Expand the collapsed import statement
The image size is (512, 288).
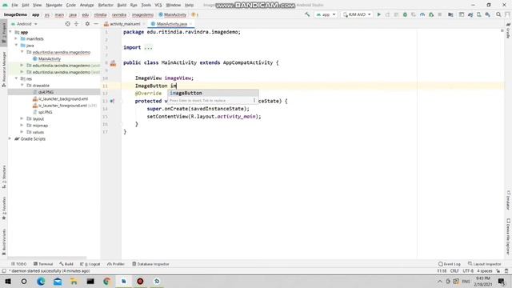(x=148, y=47)
